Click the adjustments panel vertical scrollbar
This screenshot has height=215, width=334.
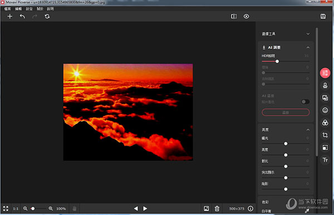[317, 92]
